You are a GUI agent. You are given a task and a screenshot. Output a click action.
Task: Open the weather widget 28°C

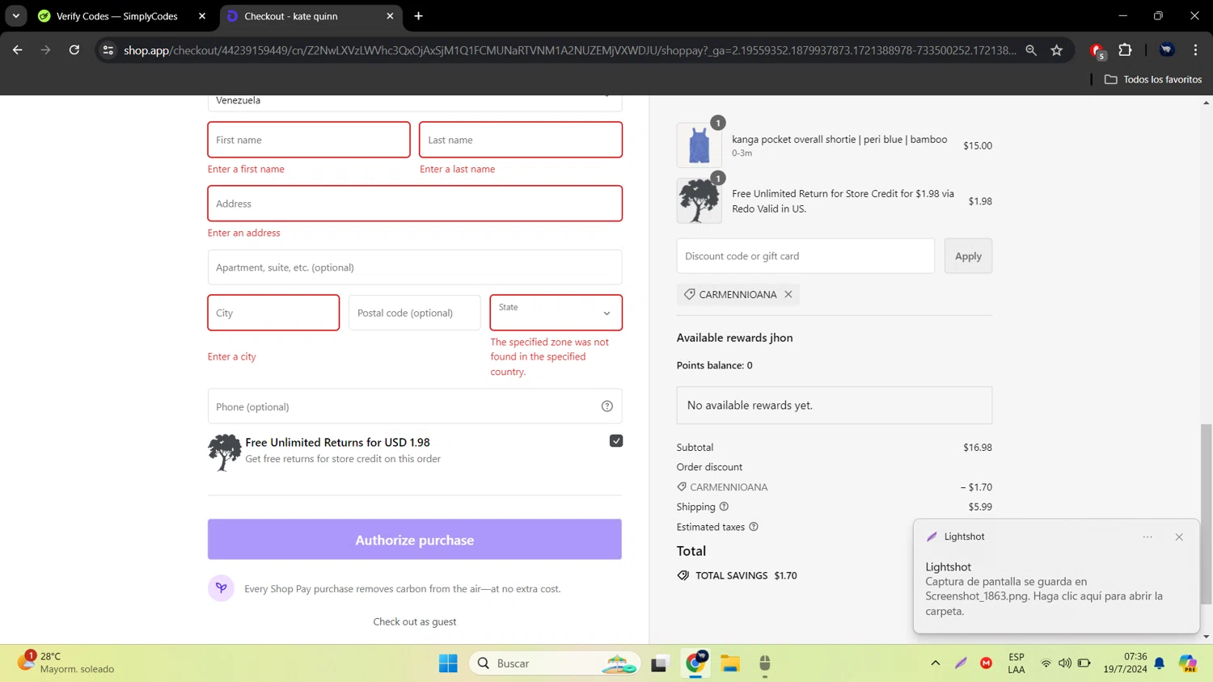(66, 663)
